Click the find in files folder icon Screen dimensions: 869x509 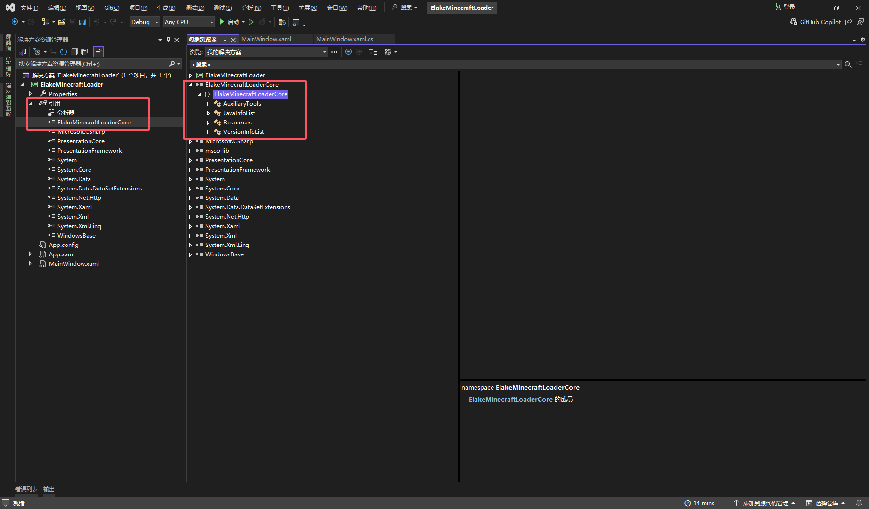(282, 22)
